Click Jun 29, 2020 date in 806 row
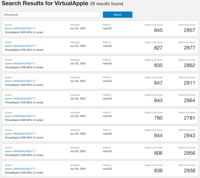 click(x=78, y=151)
